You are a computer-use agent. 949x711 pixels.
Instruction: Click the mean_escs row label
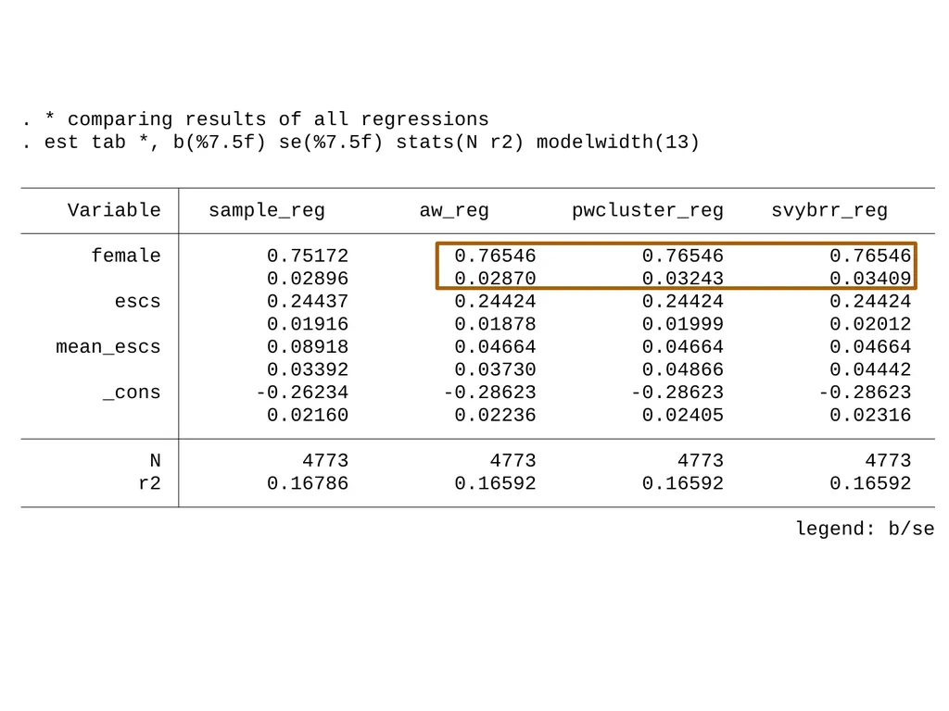[108, 347]
